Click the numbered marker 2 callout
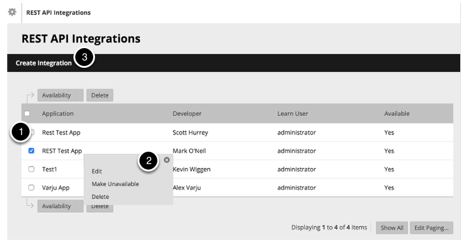 [149, 160]
